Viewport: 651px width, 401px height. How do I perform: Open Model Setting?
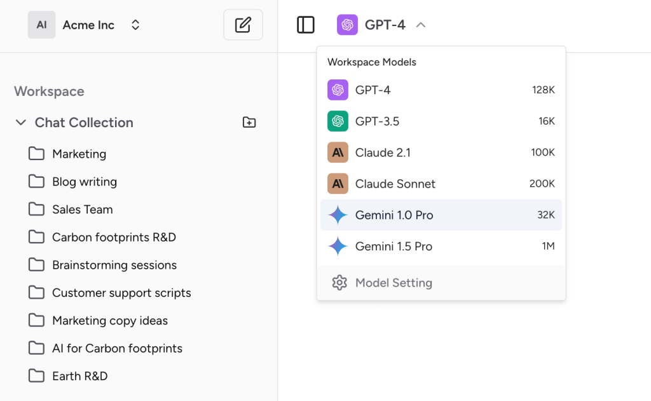(x=441, y=283)
